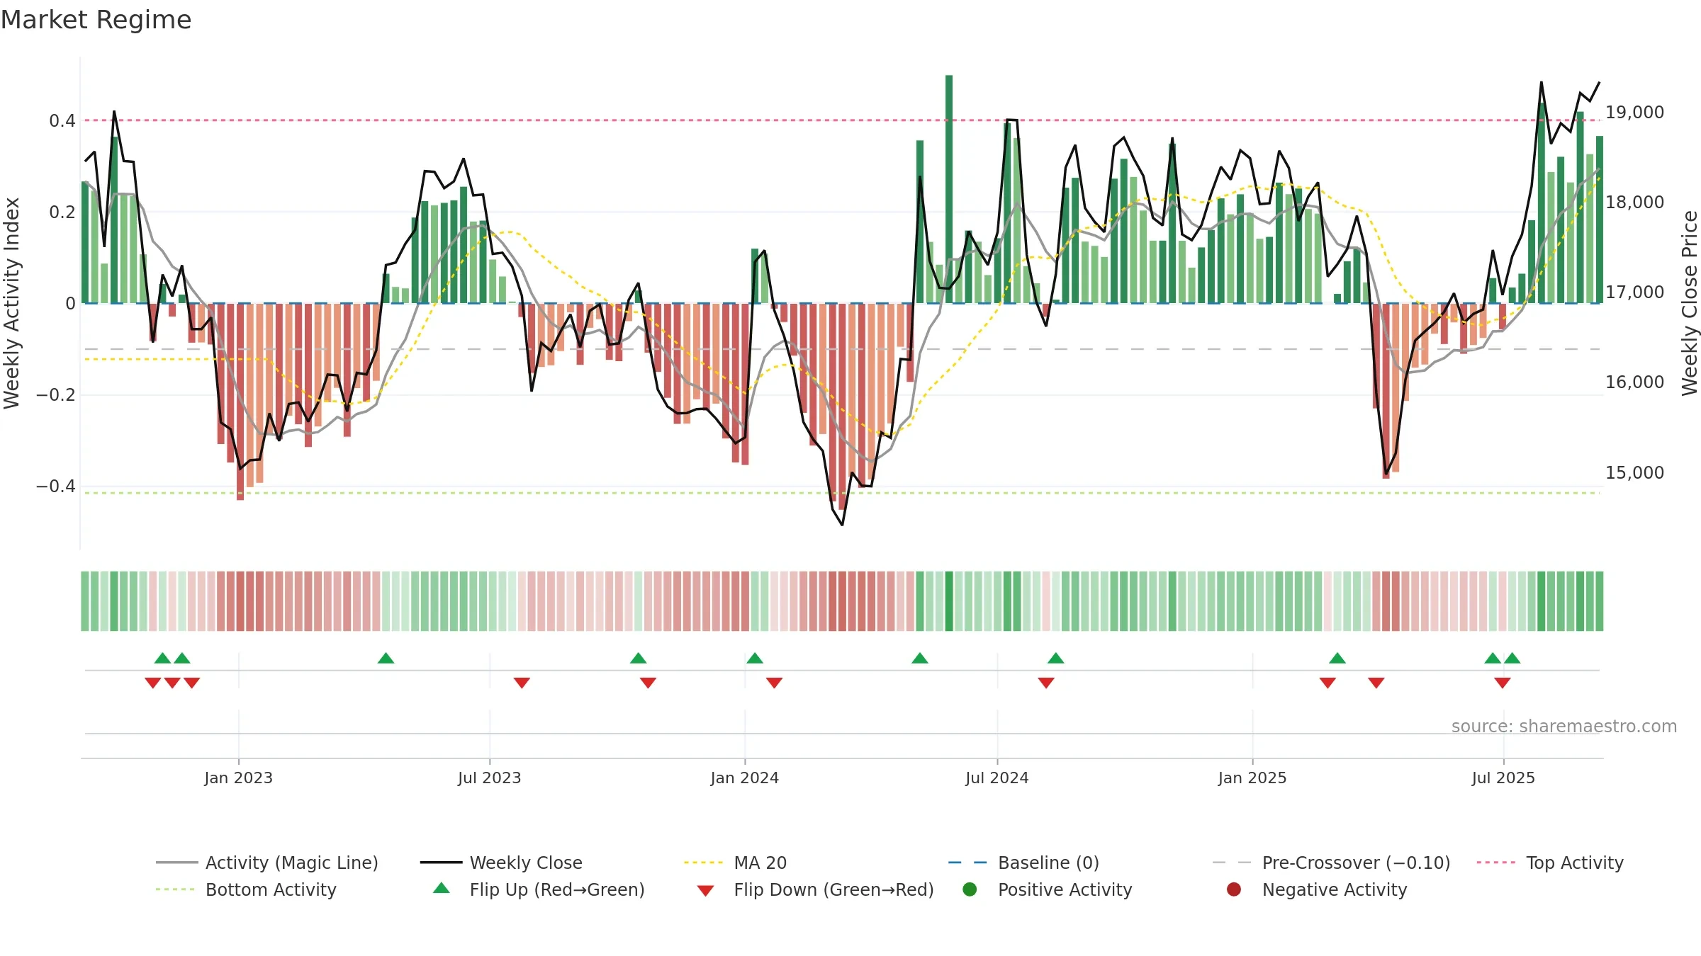Click the Weekly Activity Index axis title
The height and width of the screenshot is (956, 1701).
coord(12,303)
